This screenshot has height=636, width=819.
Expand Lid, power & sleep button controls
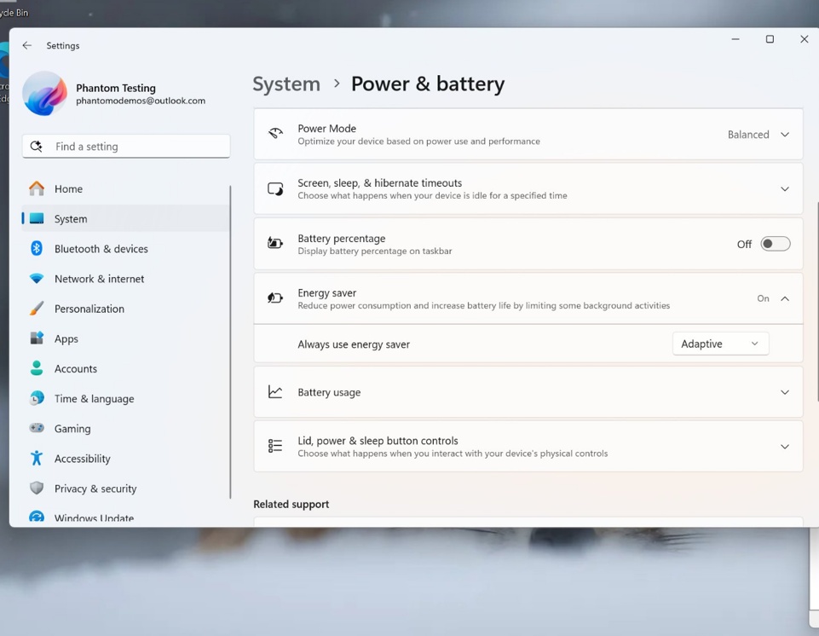coord(784,447)
